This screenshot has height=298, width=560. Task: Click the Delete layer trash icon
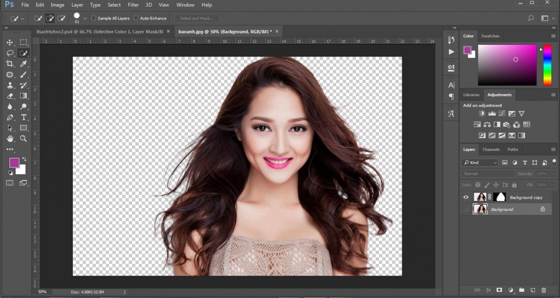coord(544,290)
